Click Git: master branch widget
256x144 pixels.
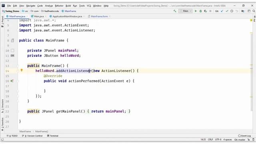pos(240,140)
